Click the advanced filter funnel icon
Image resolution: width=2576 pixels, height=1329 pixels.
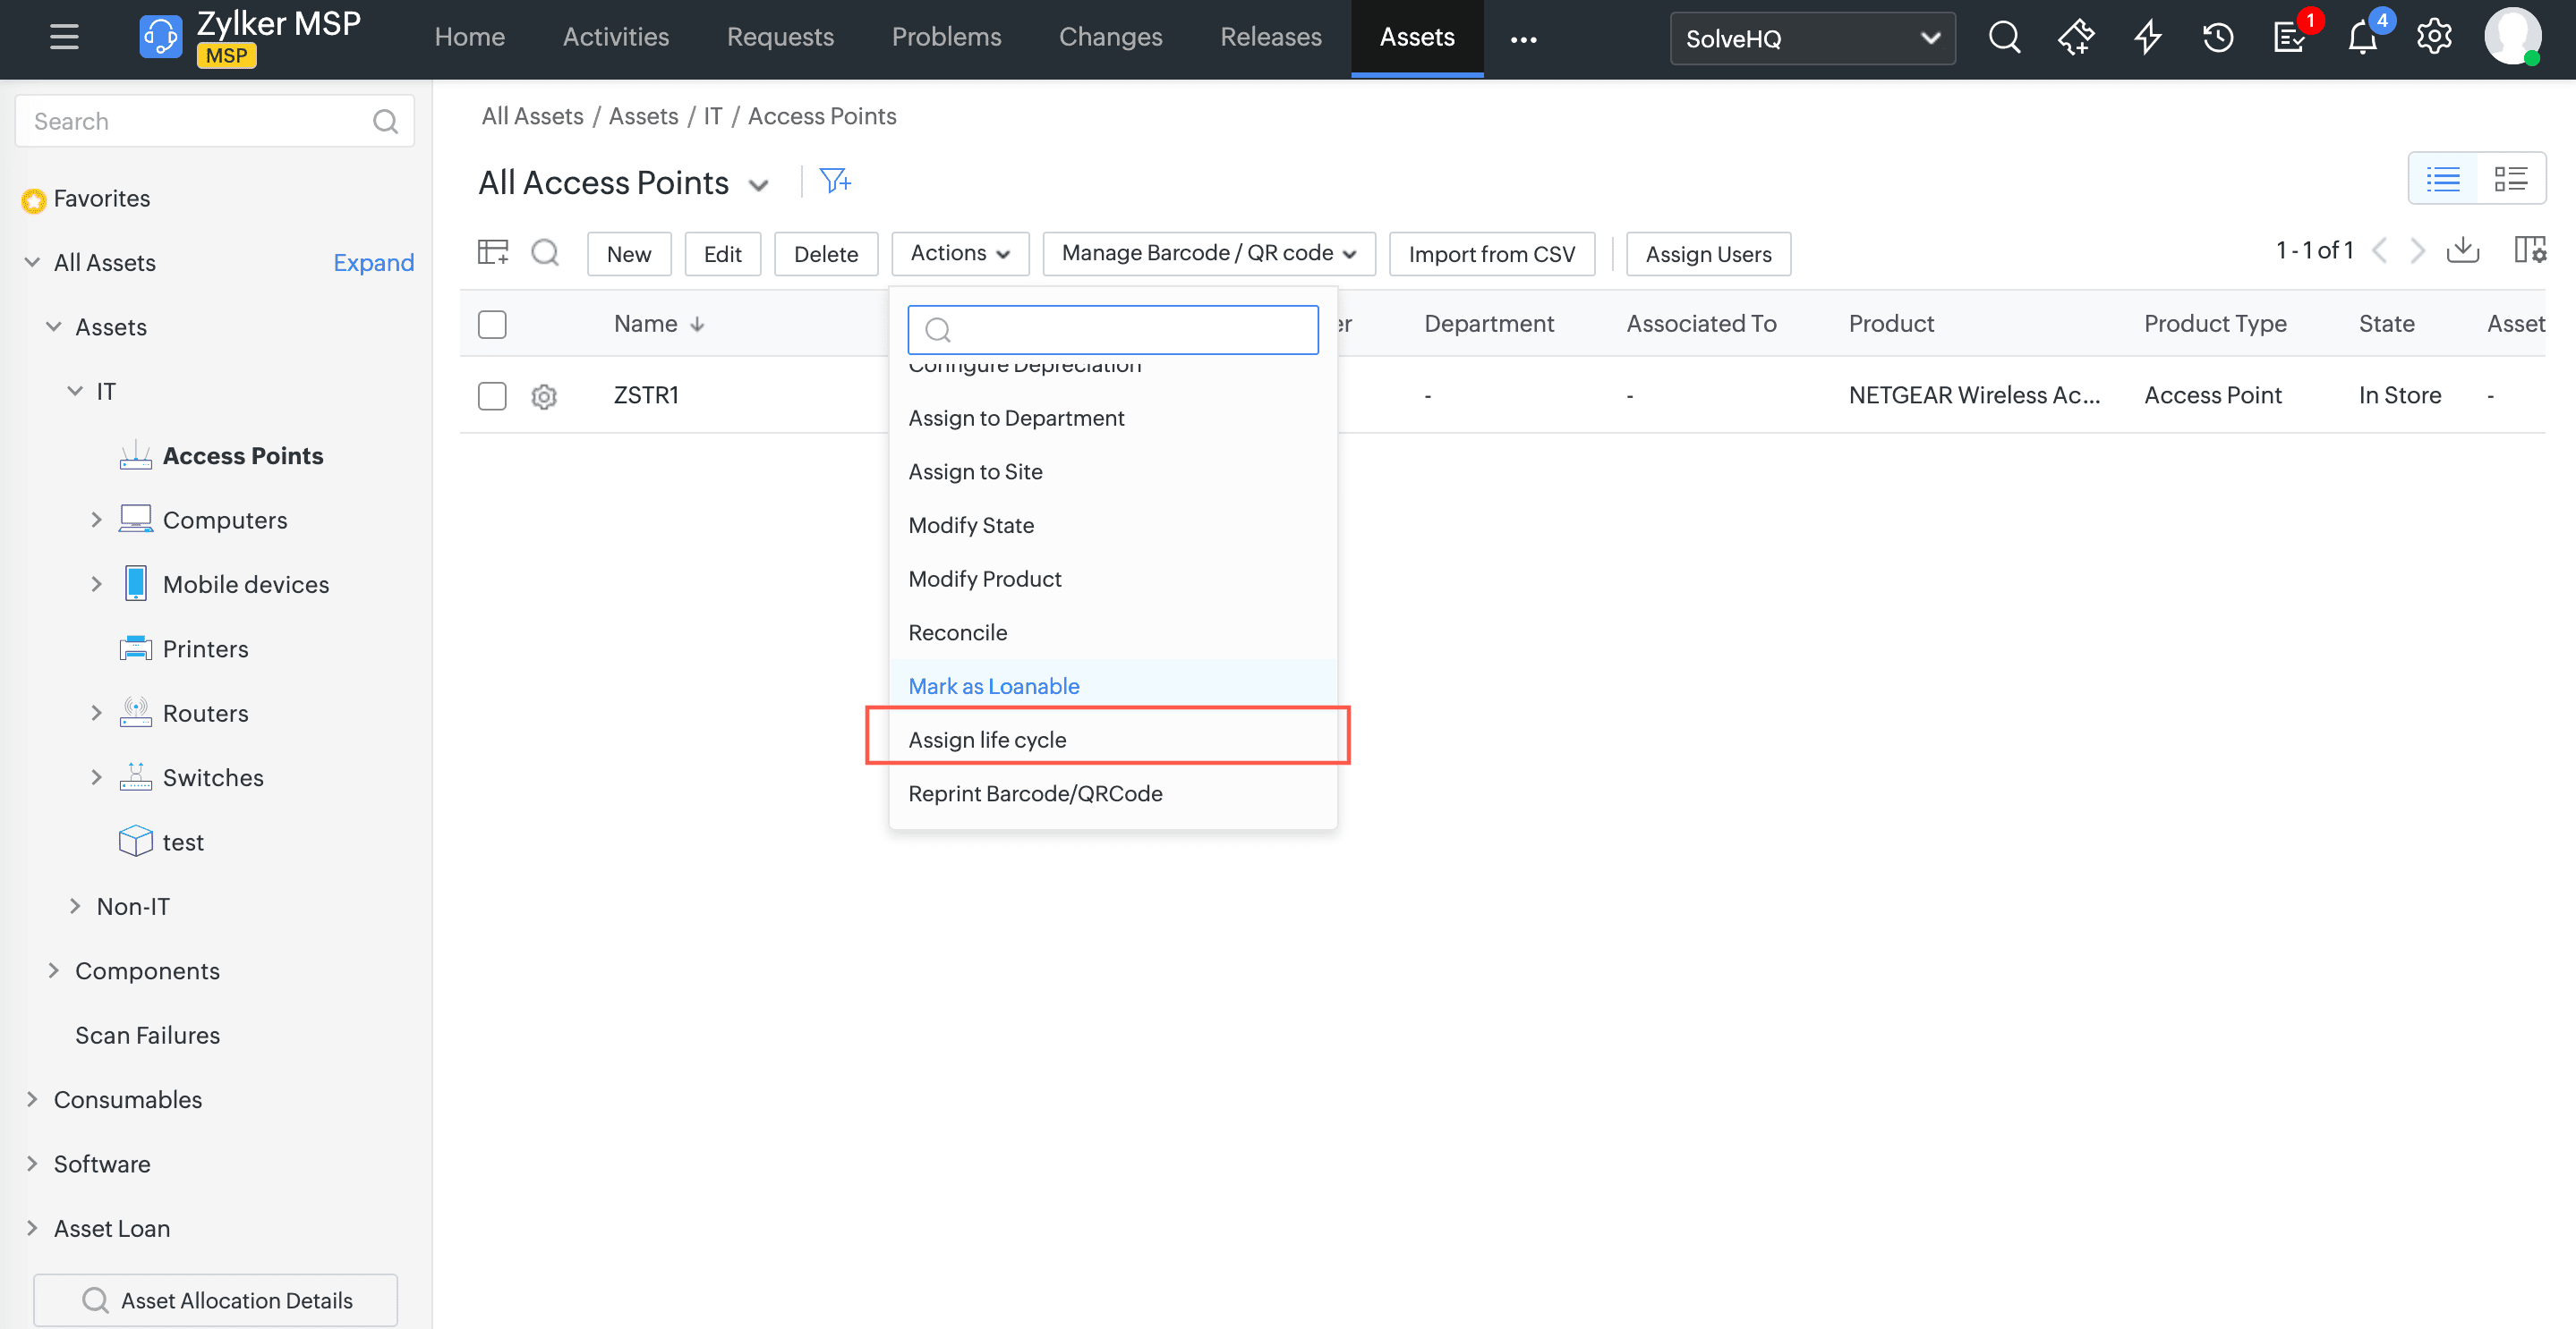pyautogui.click(x=834, y=181)
